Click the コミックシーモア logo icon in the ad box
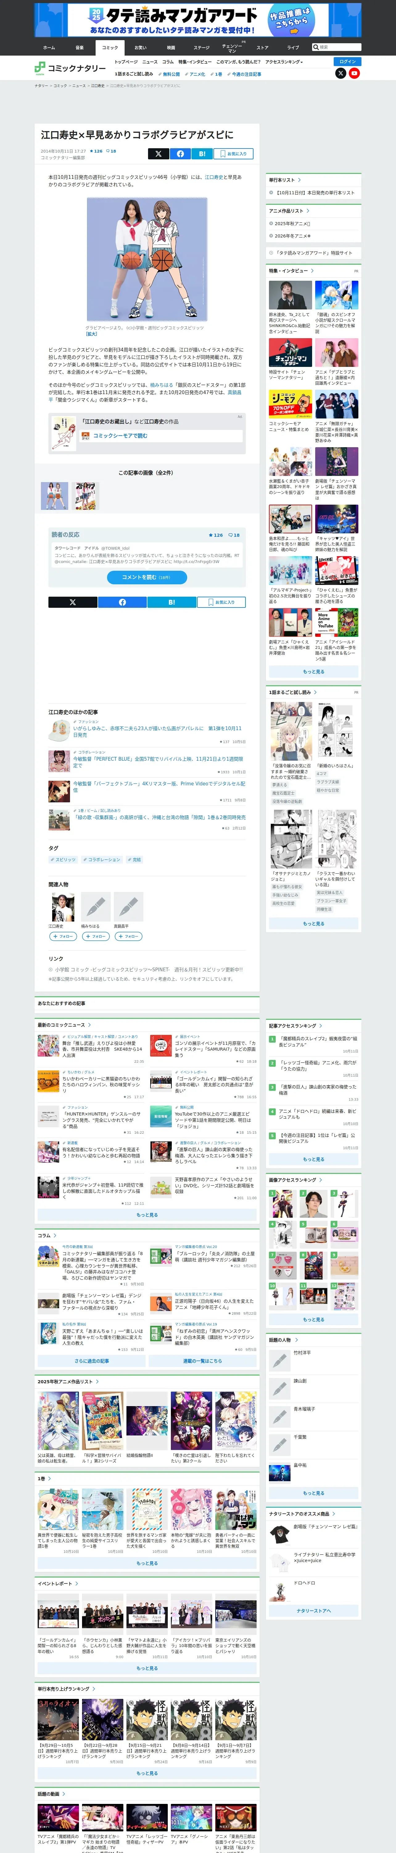Screen dimensions: 396x1853 pyautogui.click(x=85, y=435)
